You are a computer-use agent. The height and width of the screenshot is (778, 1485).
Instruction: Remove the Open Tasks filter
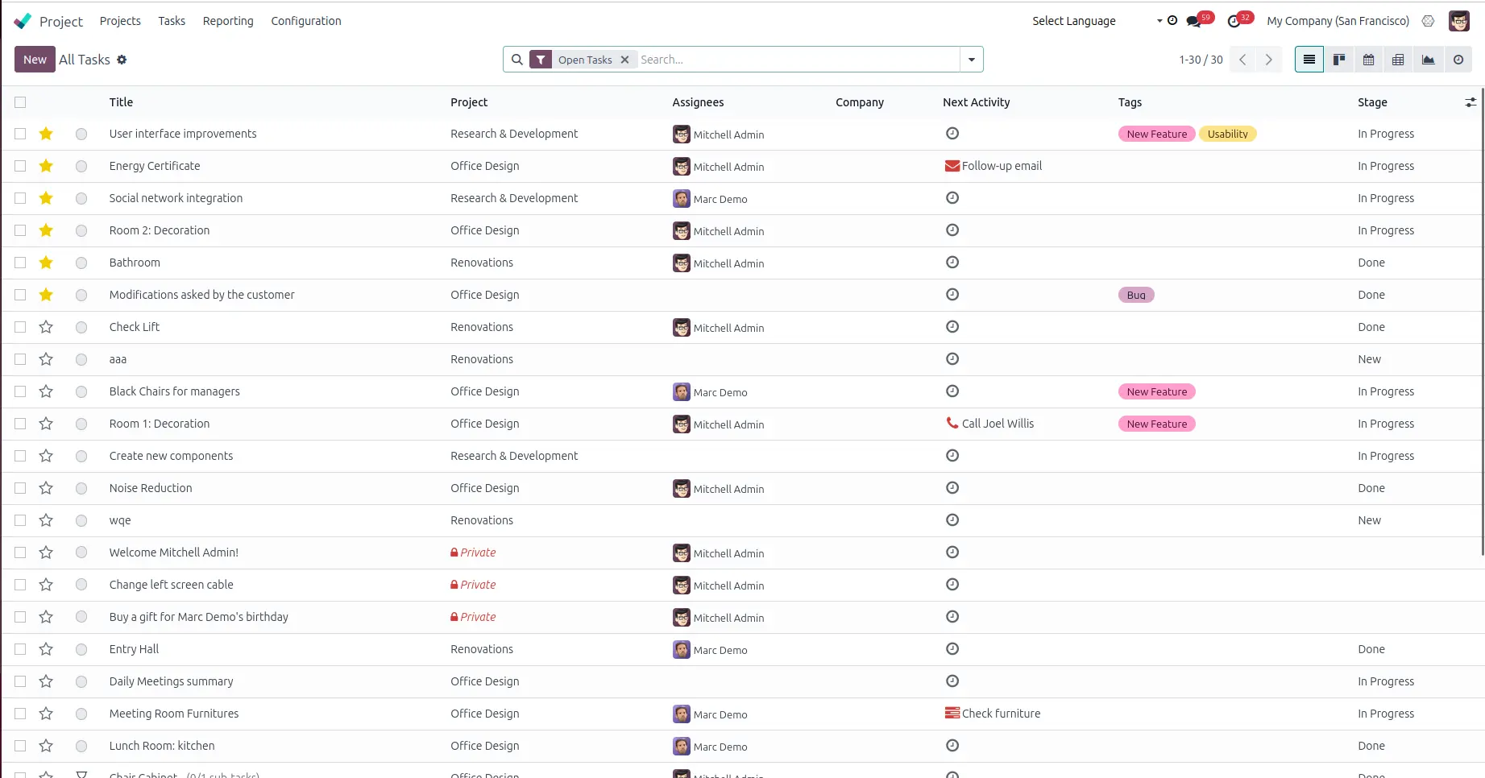click(624, 60)
